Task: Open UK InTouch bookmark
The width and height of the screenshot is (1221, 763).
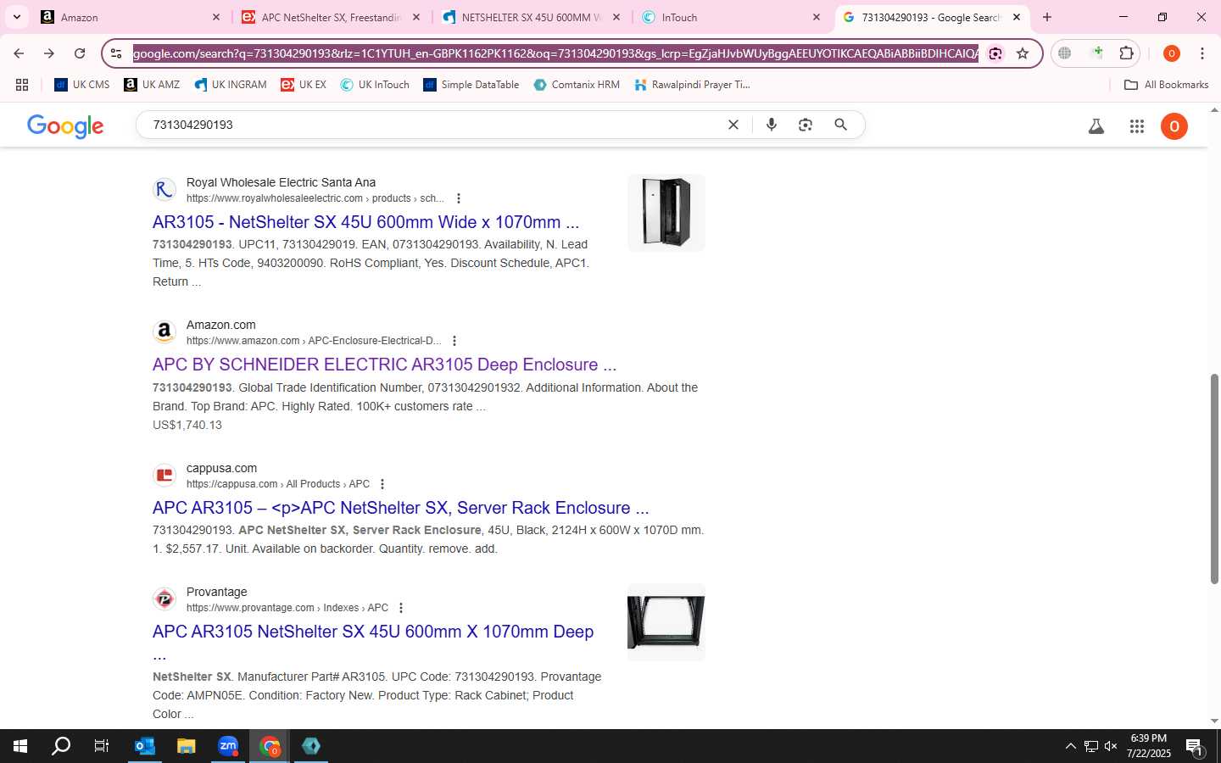Action: (375, 85)
